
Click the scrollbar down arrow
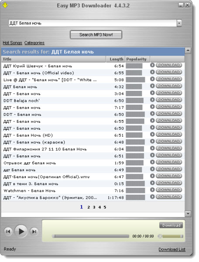[x=188, y=214]
